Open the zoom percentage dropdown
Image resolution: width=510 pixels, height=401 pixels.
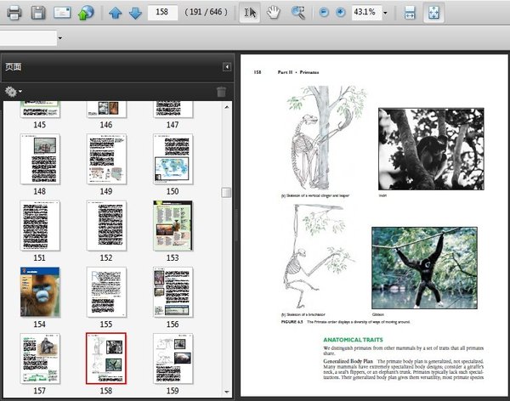click(385, 14)
